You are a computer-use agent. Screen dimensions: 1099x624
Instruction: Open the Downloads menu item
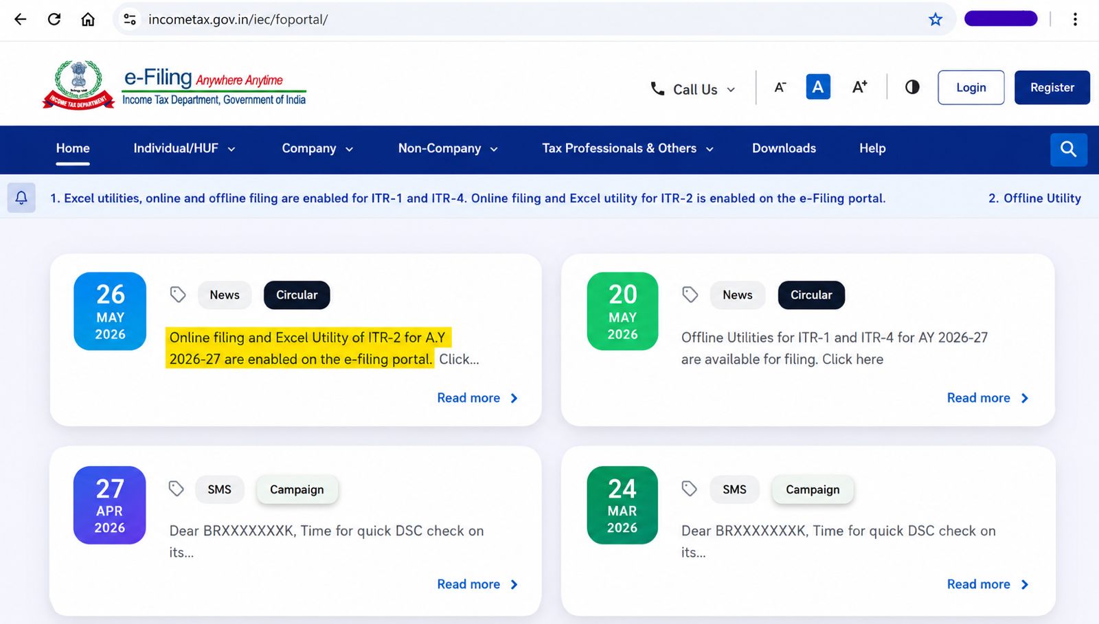coord(784,148)
